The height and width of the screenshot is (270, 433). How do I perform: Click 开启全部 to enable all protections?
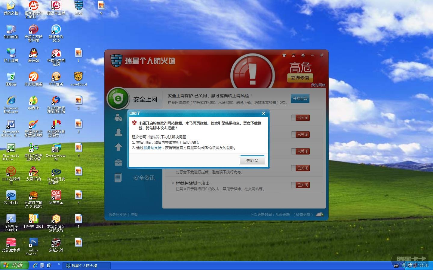click(x=300, y=98)
